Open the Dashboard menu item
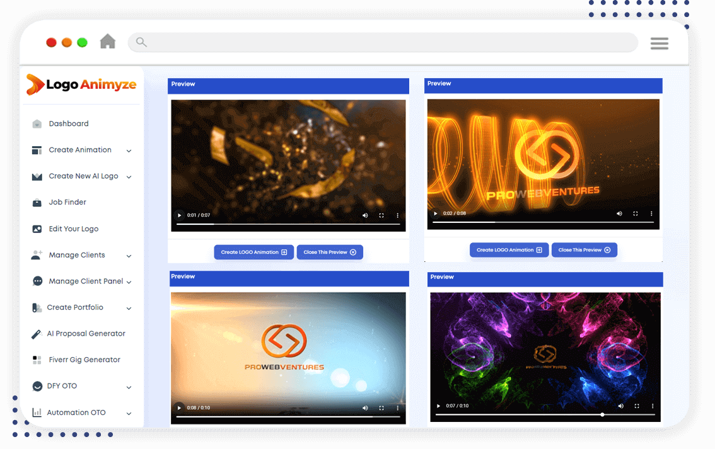 point(68,124)
